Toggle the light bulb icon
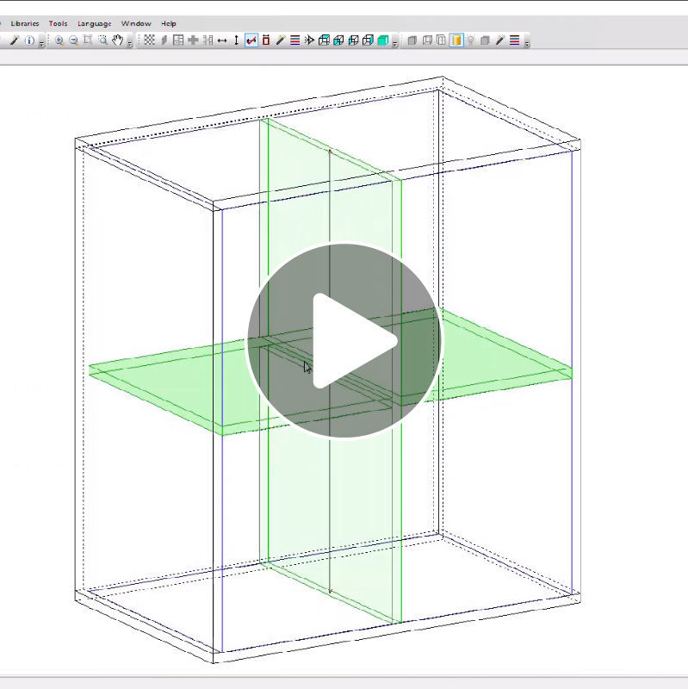Image resolution: width=688 pixels, height=689 pixels. [x=471, y=40]
